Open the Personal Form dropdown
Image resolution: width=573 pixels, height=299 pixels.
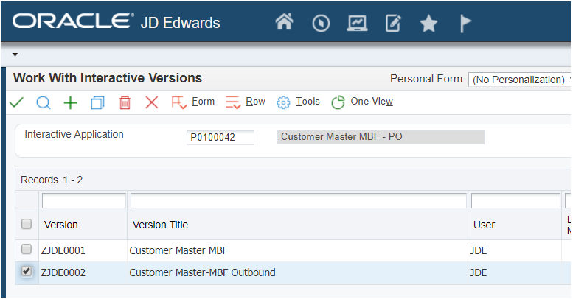[519, 80]
